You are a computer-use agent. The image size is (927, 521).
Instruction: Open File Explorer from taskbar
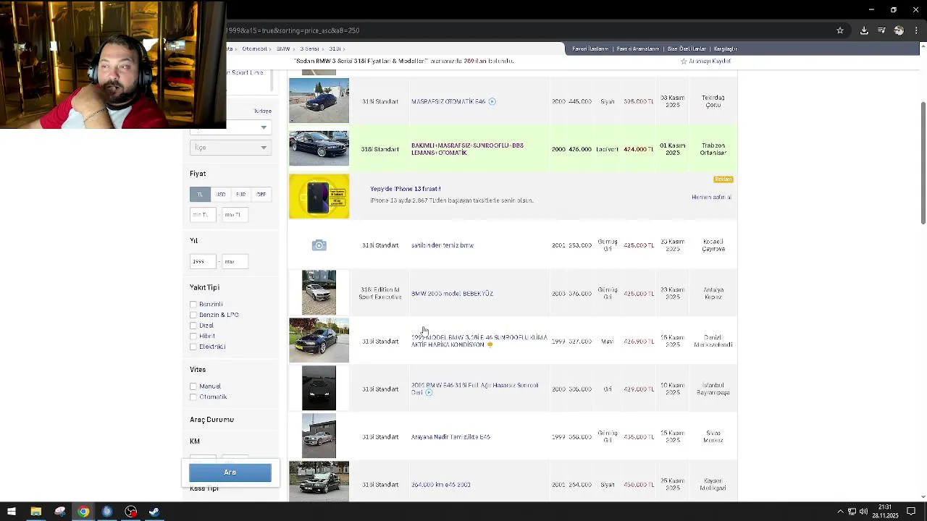click(x=35, y=512)
